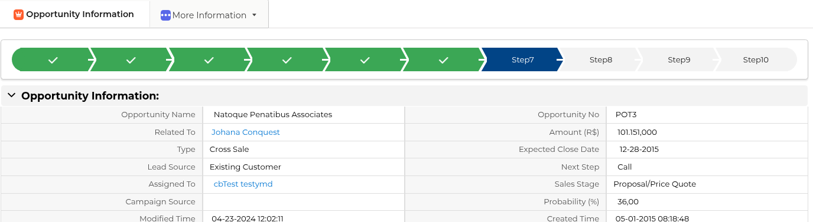This screenshot has height=222, width=813.
Task: Click the orange crown Opportunity Information icon
Action: [x=18, y=14]
